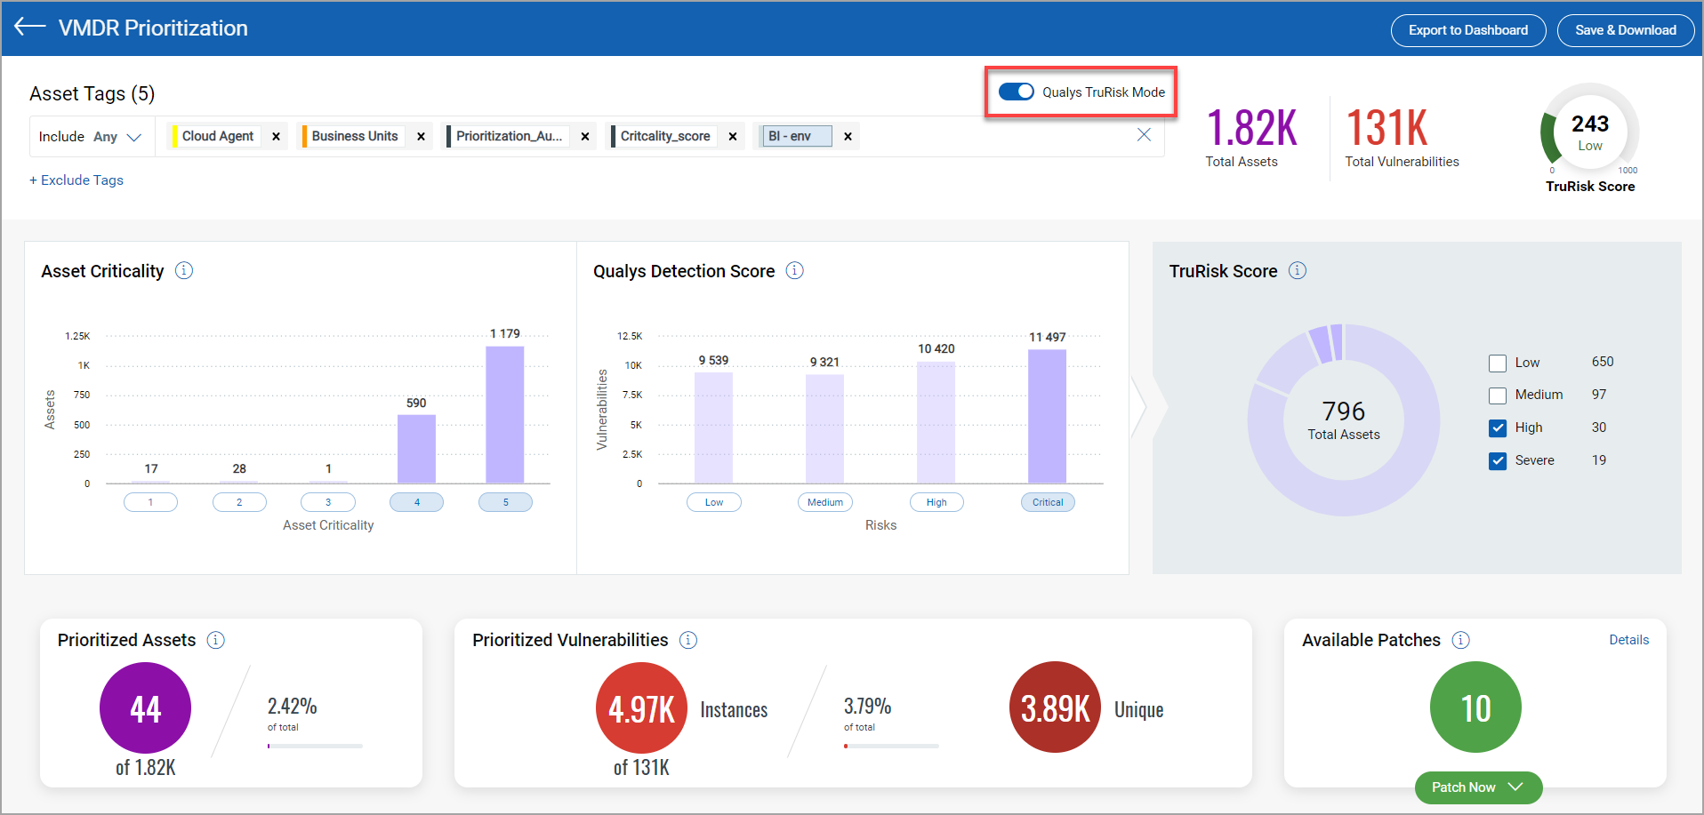1704x815 pixels.
Task: Check the Medium TruRisk checkbox
Action: (1498, 396)
